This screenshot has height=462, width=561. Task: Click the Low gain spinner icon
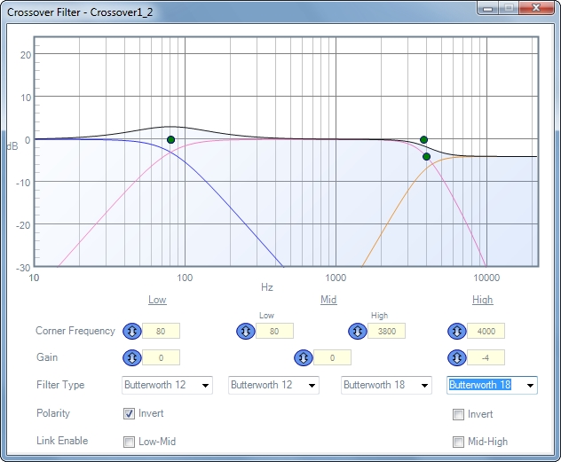click(131, 357)
